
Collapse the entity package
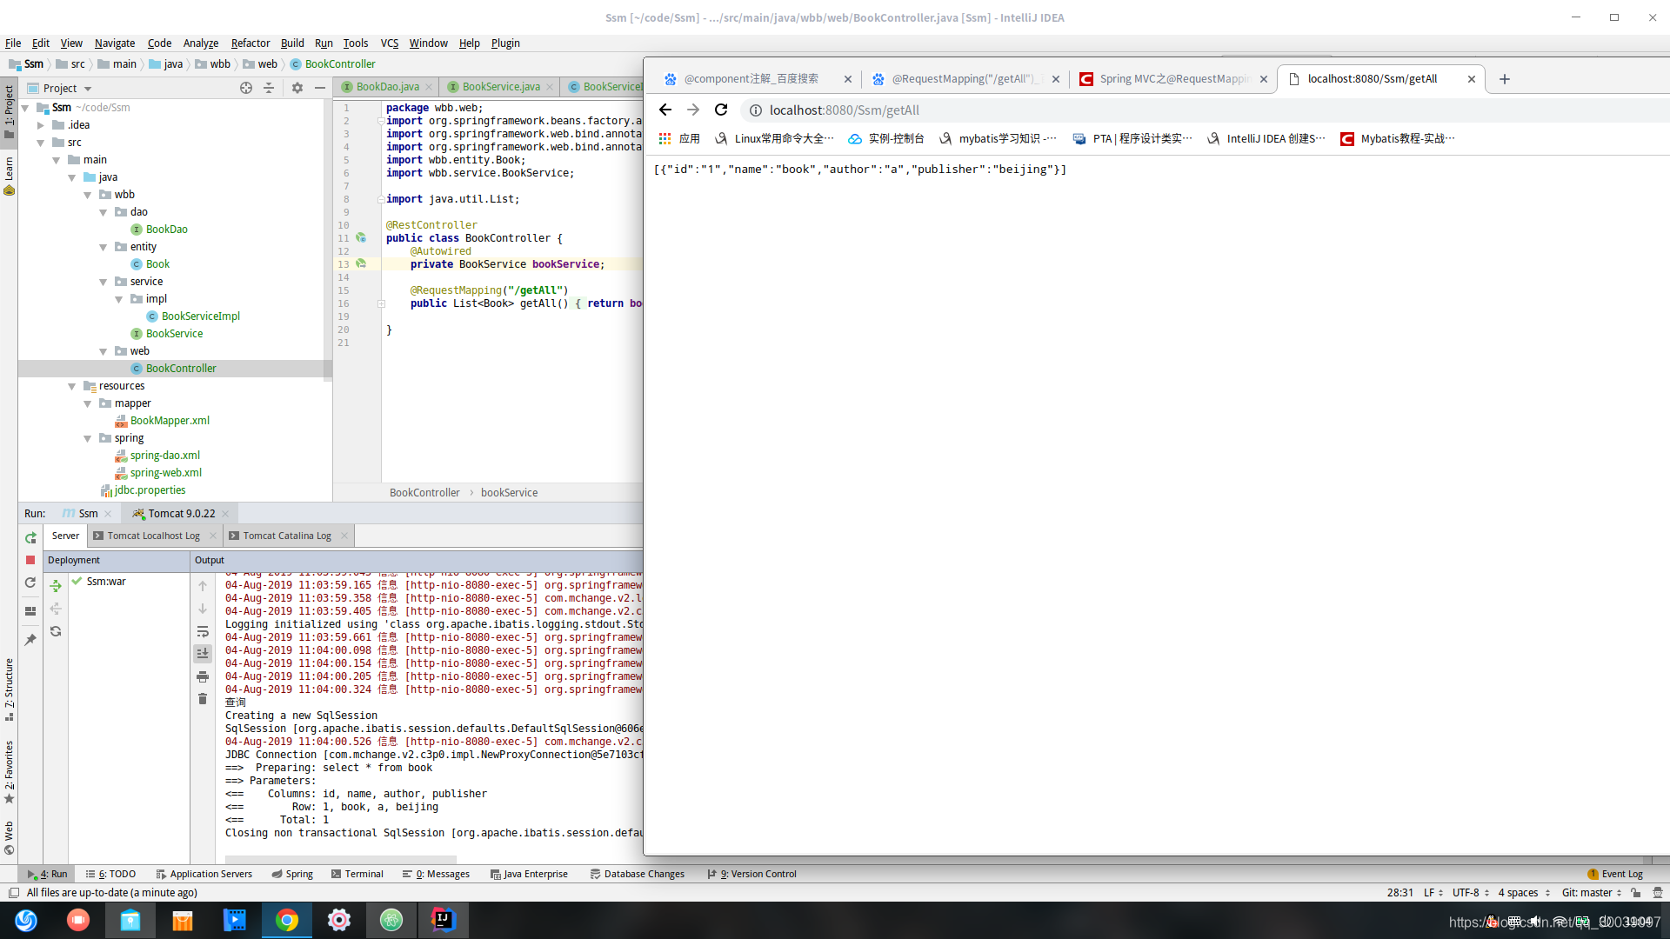coord(103,247)
